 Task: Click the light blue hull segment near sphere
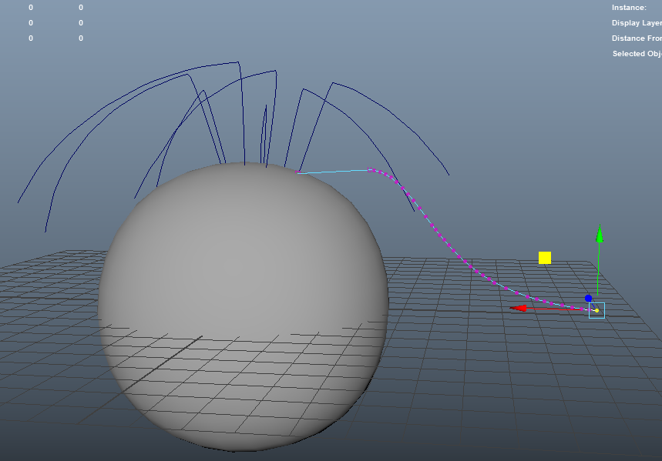click(333, 171)
